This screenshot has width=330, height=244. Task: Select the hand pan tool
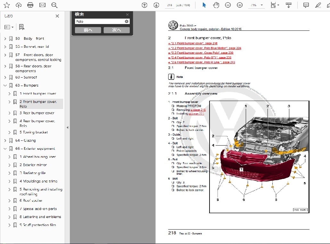point(216,5)
